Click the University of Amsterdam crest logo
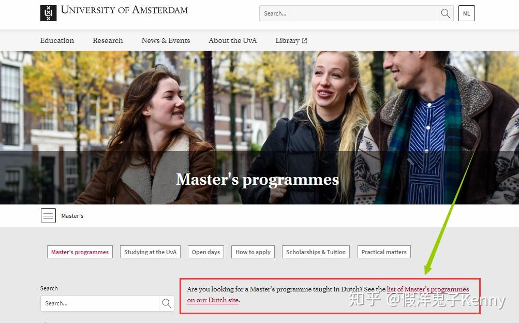Screen dimensions: 519x323 [48, 12]
